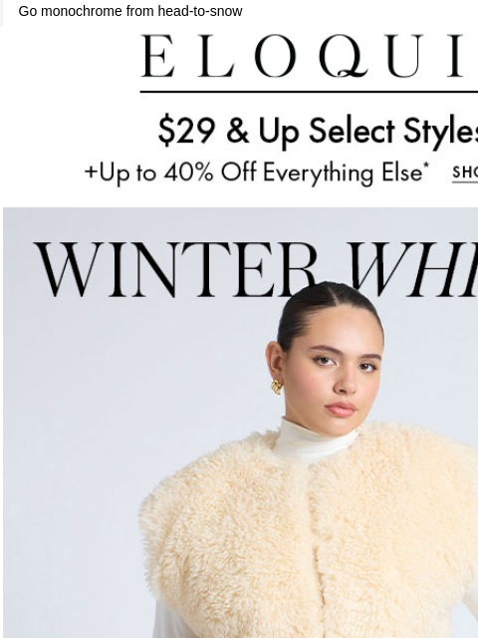
Task: Click the '40%' figure in the promo line
Action: point(188,171)
